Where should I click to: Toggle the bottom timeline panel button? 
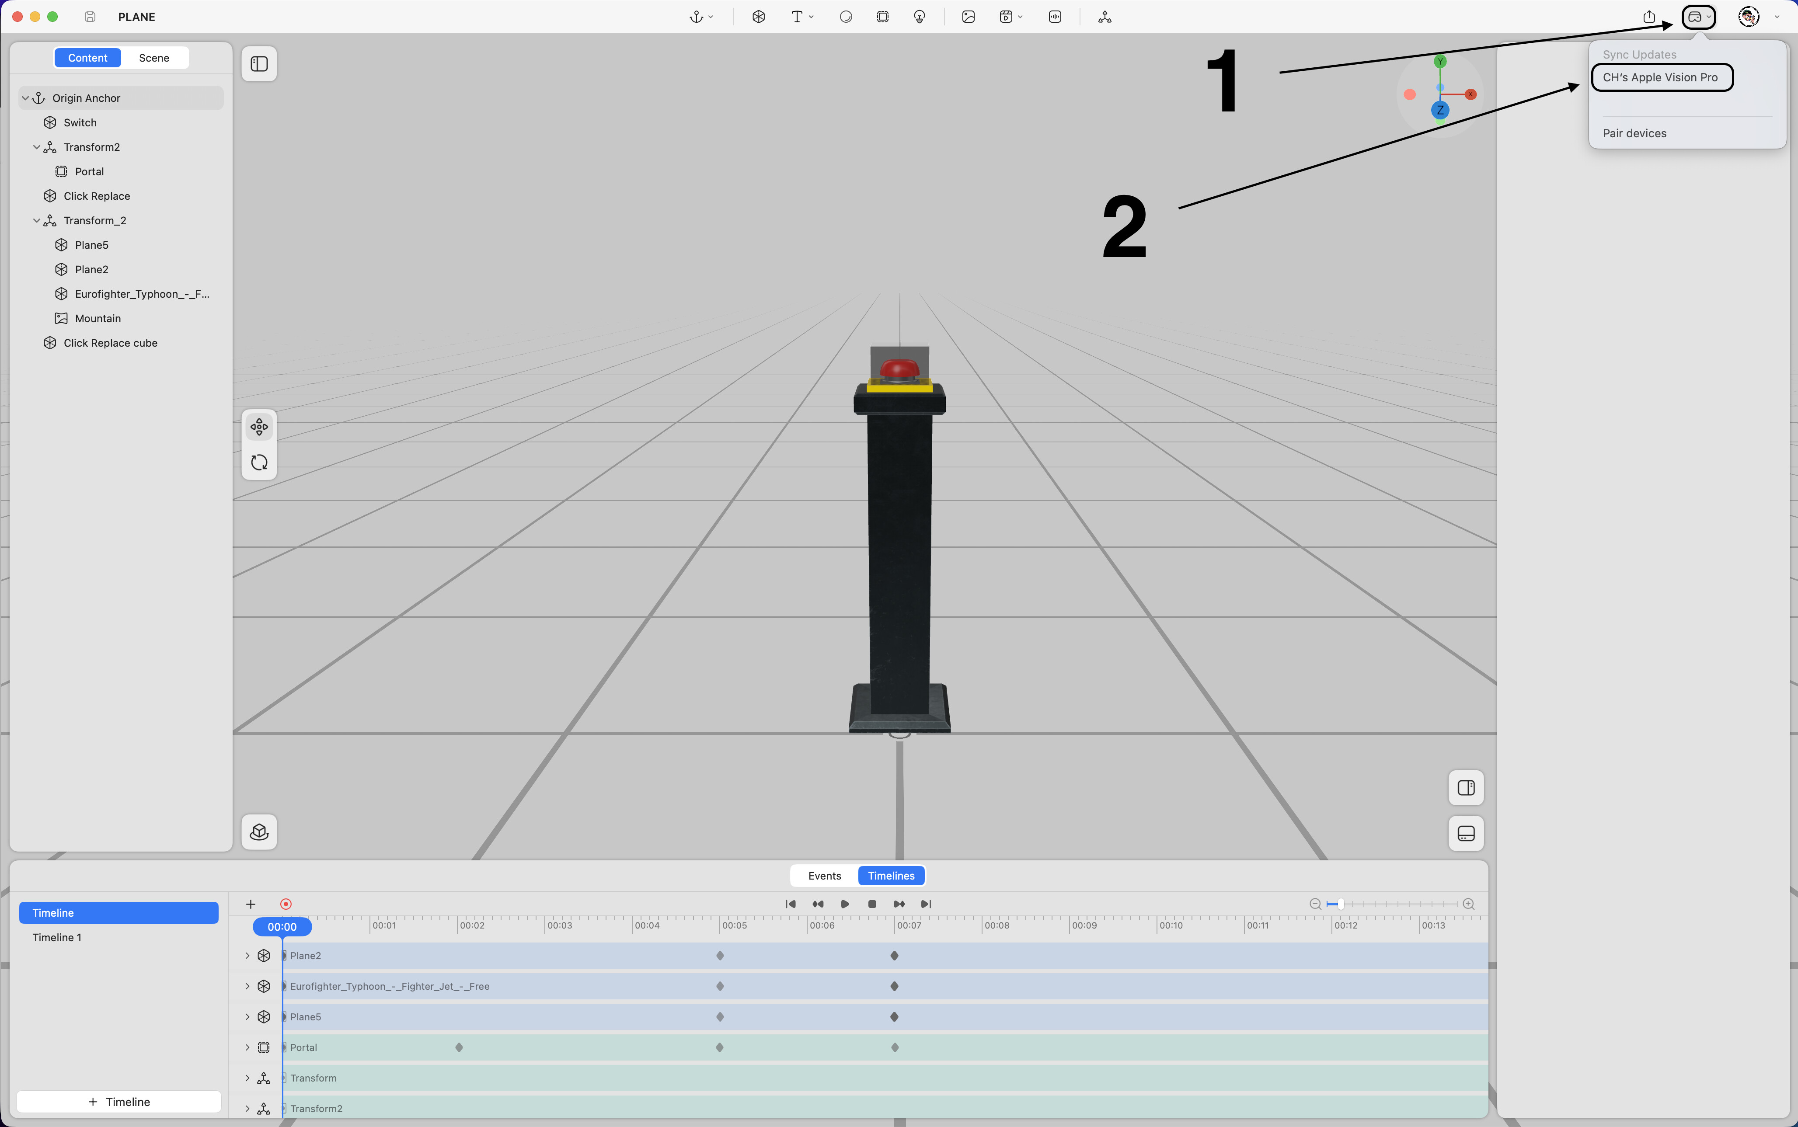click(1466, 833)
